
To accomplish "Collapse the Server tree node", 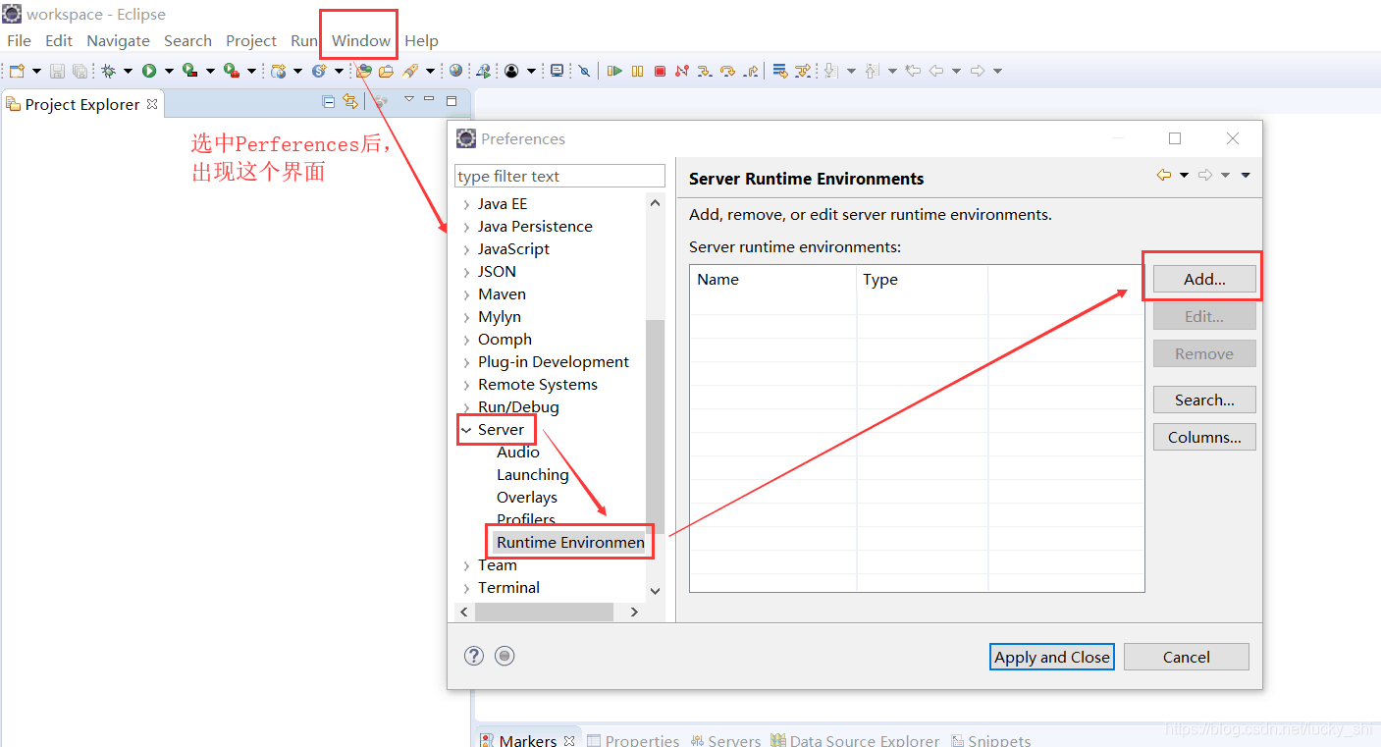I will [466, 430].
